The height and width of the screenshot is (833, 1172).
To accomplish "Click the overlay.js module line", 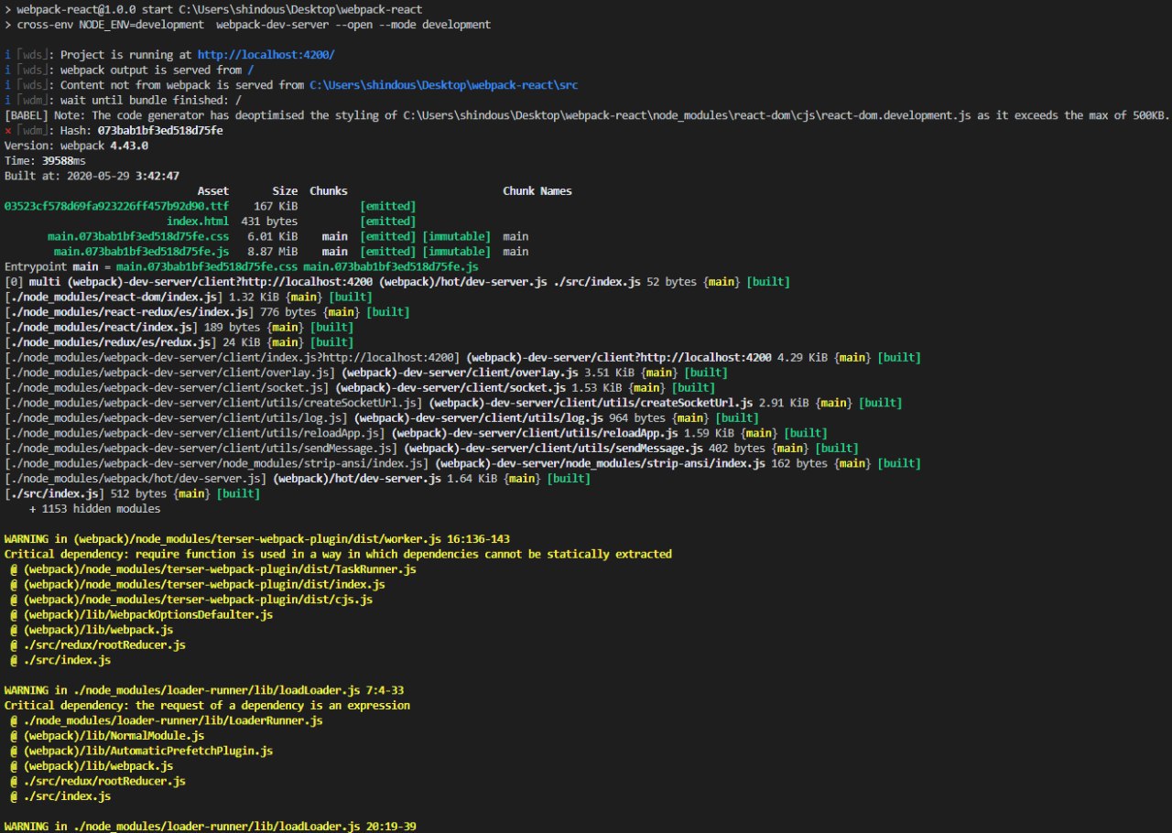I will (x=366, y=373).
